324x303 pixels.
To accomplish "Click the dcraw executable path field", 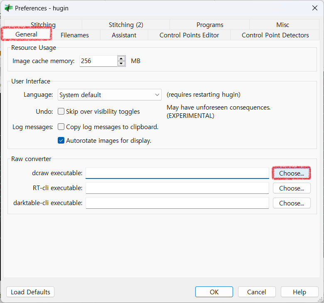I will 177,173.
